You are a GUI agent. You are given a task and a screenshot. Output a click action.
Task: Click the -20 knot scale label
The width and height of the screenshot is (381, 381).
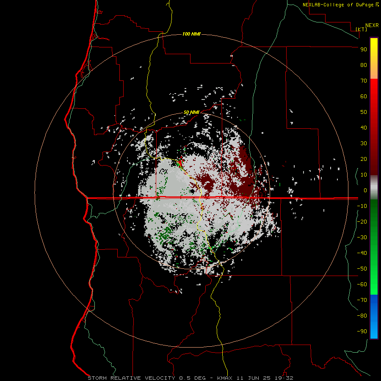[x=362, y=221]
